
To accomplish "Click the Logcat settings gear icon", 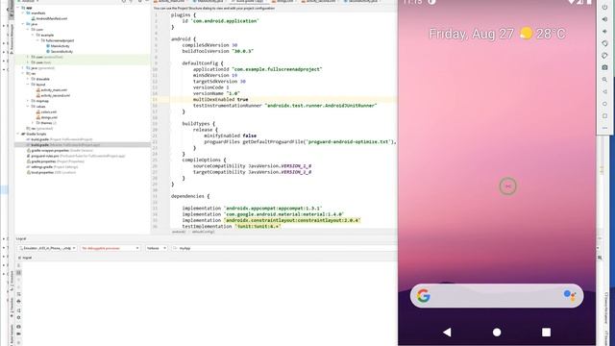I will [19, 318].
